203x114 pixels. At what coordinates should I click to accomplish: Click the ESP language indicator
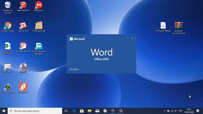(180, 111)
